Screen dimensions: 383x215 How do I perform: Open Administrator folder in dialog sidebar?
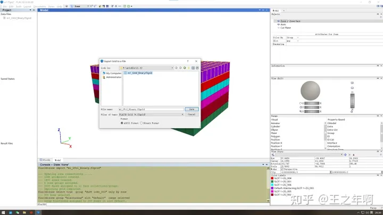[112, 77]
